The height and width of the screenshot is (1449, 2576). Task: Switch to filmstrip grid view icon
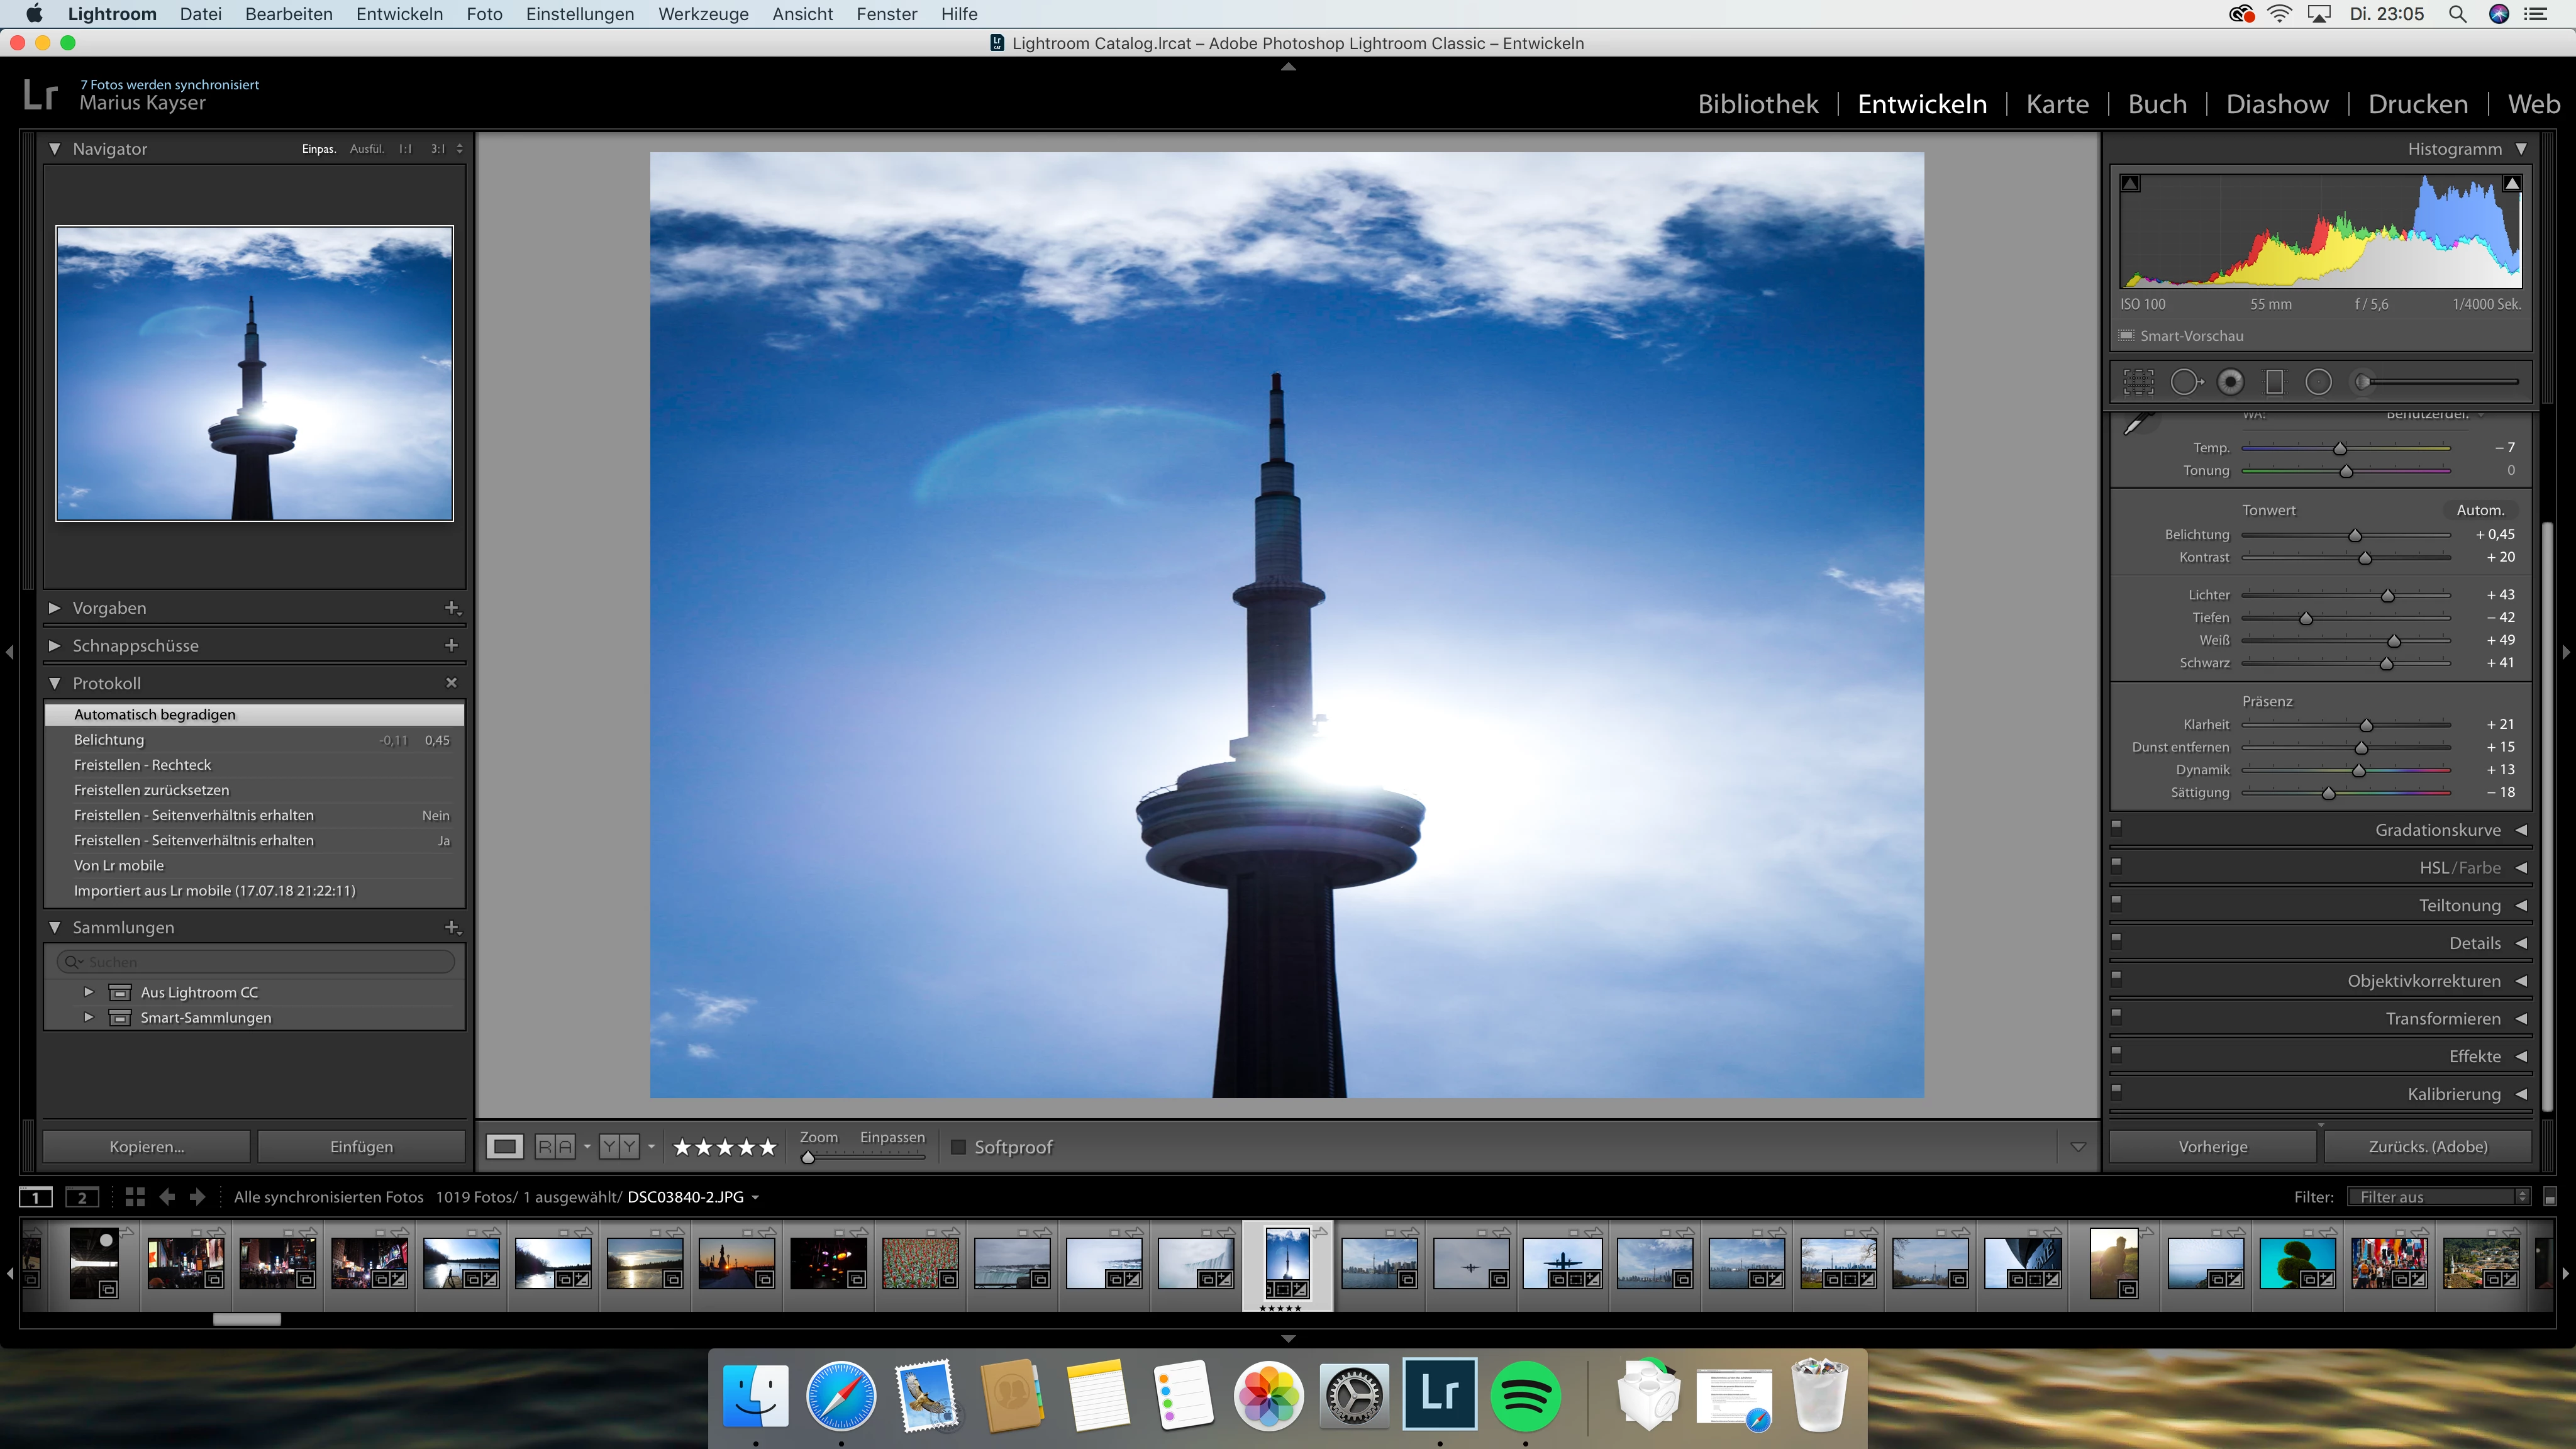pyautogui.click(x=135, y=1197)
